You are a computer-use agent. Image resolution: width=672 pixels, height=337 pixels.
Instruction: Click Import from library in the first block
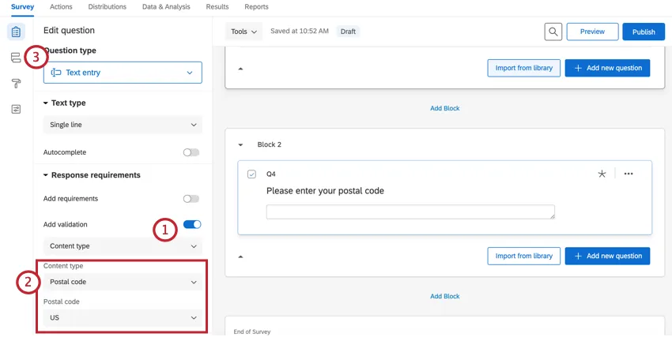(x=523, y=68)
